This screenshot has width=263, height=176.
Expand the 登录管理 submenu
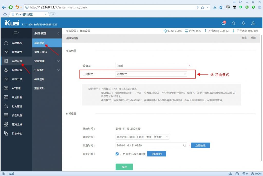[47, 61]
